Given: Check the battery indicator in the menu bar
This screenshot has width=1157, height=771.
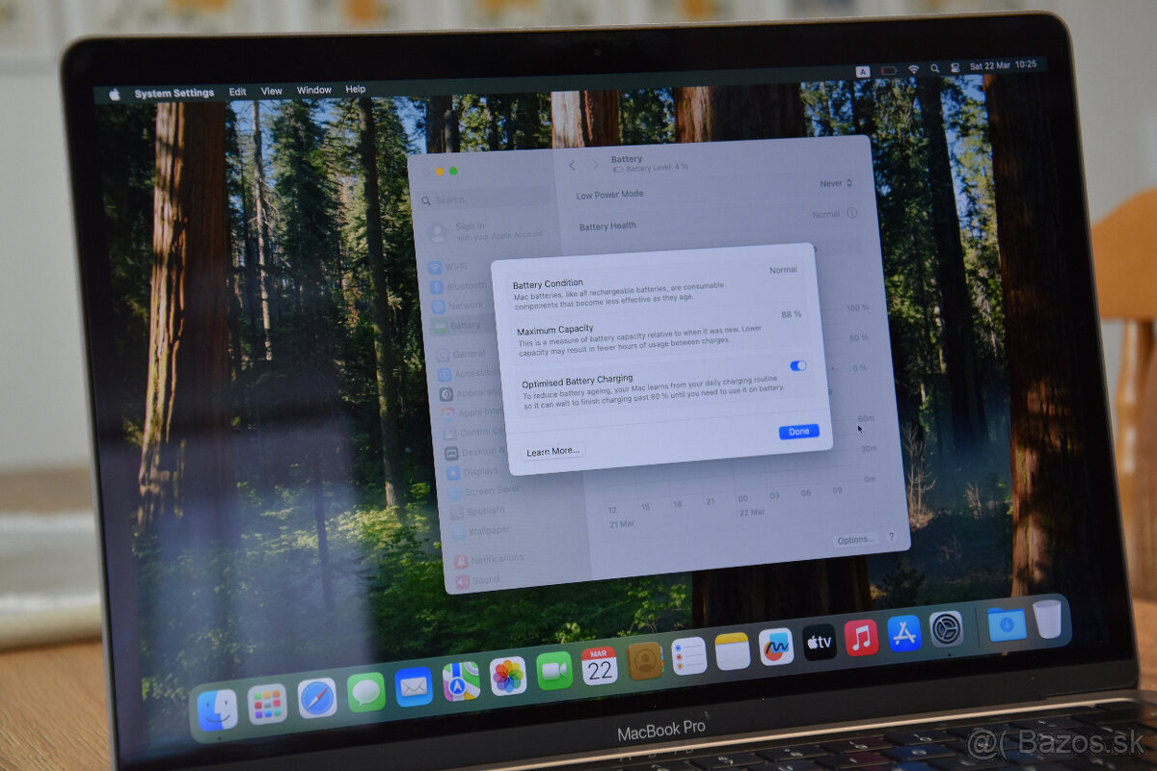Looking at the screenshot, I should (886, 69).
